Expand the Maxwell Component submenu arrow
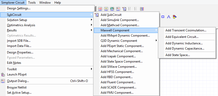 pyautogui.click(x=156, y=30)
